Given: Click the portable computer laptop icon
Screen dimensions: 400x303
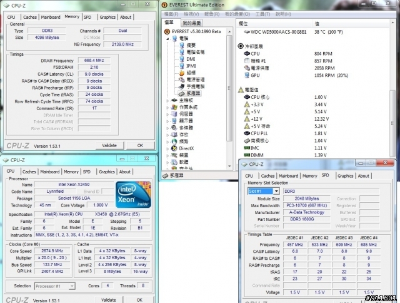Looking at the screenshot, I should pyautogui.click(x=182, y=86).
